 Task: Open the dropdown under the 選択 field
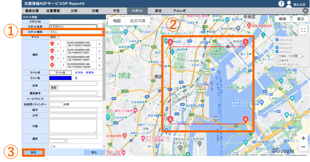click(58, 141)
